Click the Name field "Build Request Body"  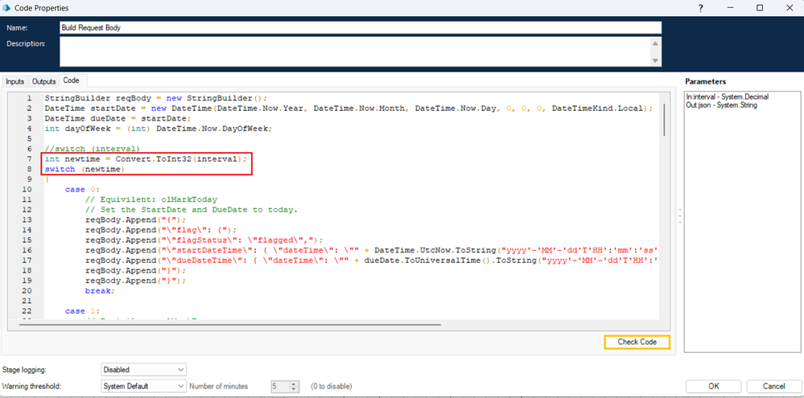click(361, 27)
